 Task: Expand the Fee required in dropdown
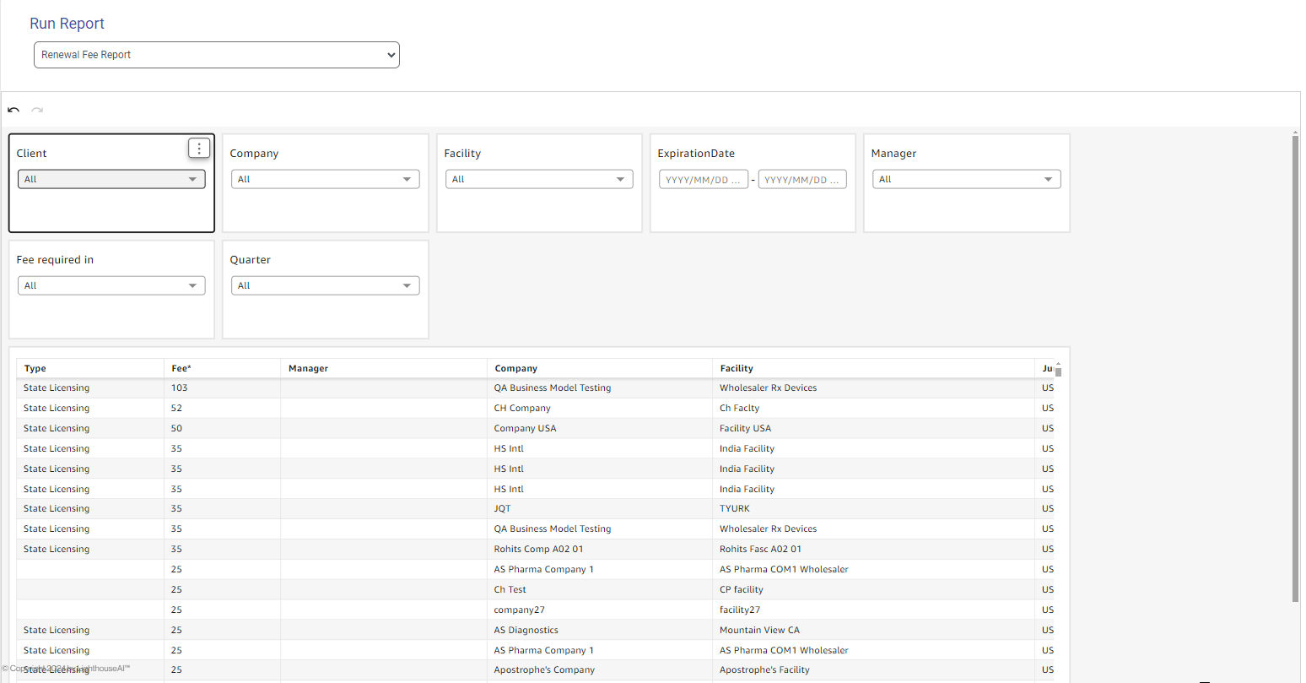[111, 285]
